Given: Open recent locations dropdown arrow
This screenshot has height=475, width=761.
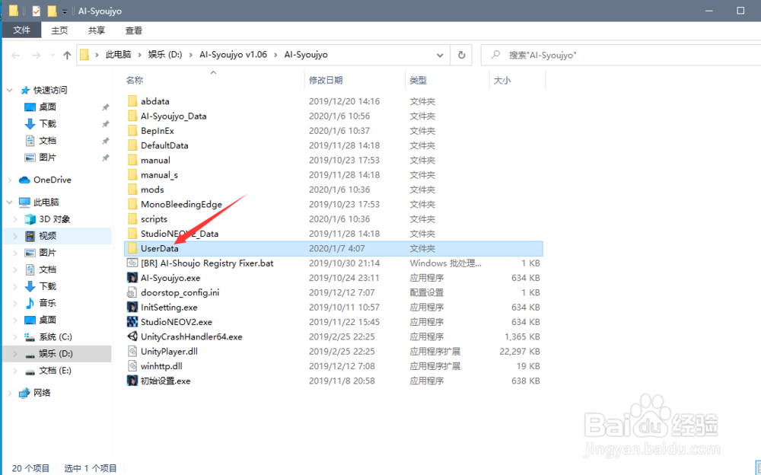Looking at the screenshot, I should click(x=53, y=56).
